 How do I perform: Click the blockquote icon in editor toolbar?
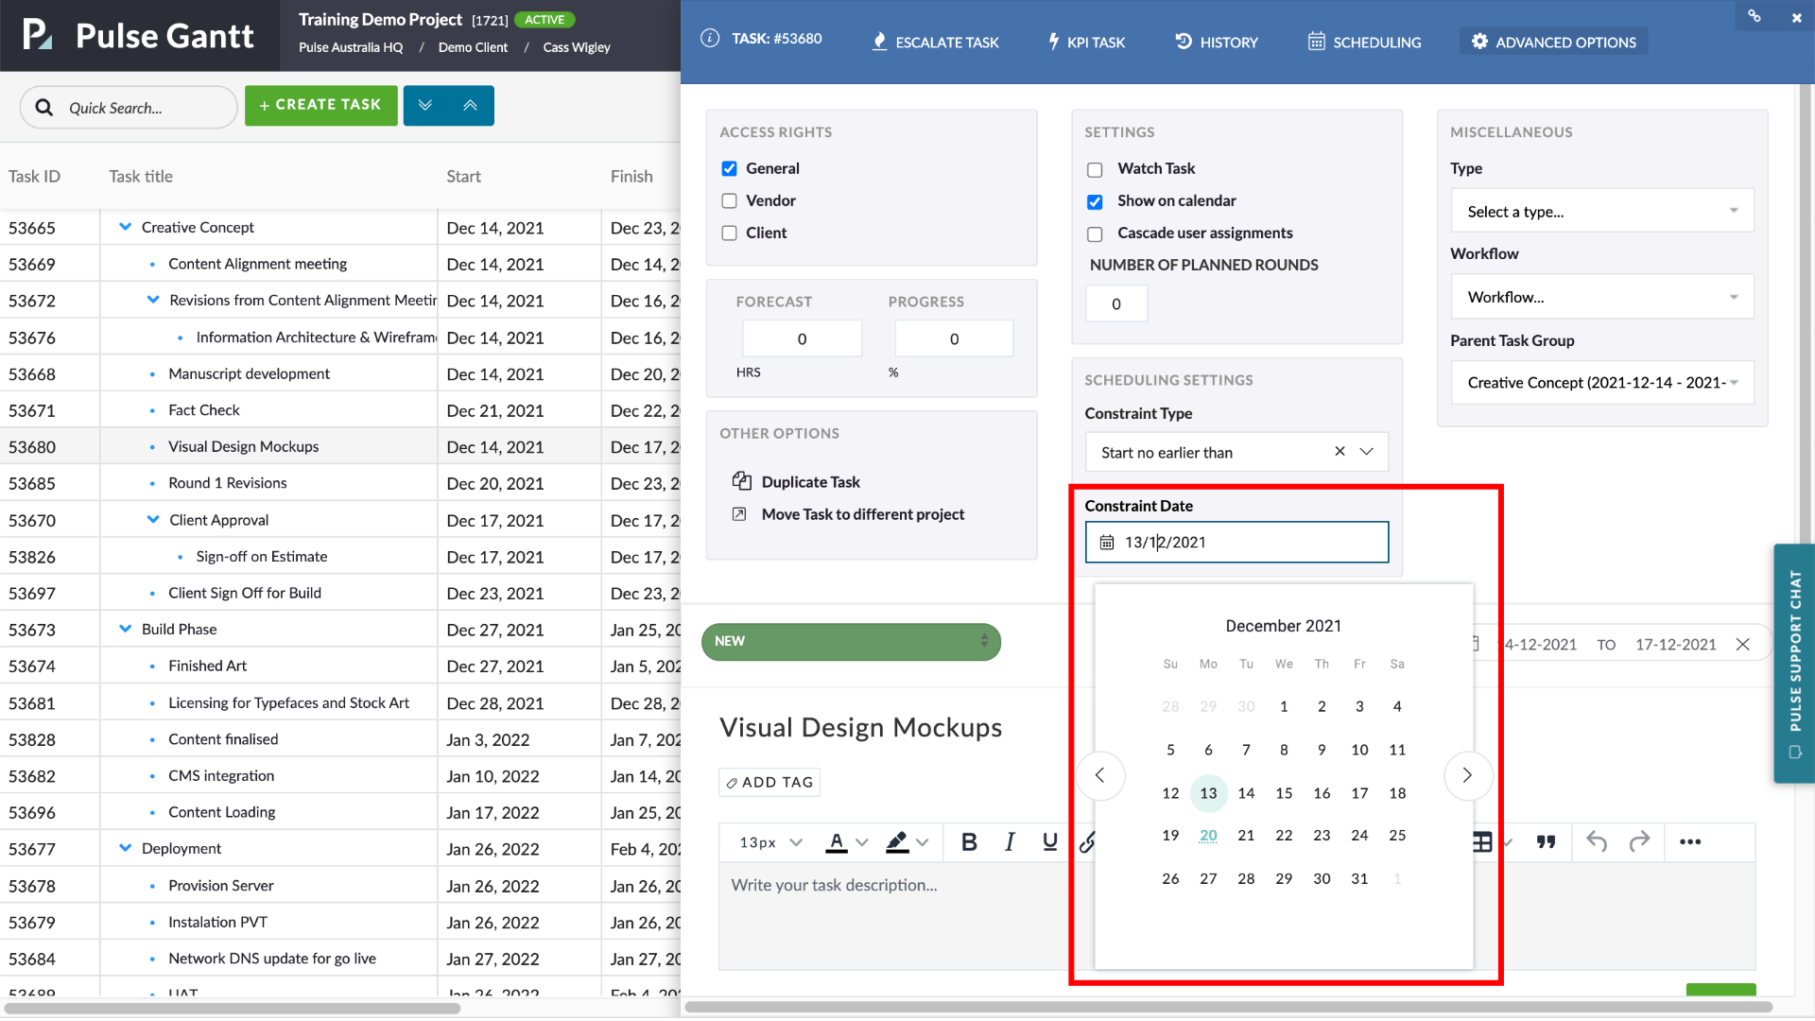pyautogui.click(x=1546, y=841)
